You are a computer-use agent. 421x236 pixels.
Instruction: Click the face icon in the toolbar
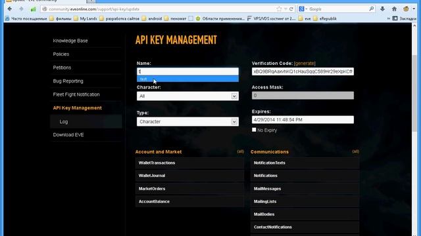click(x=406, y=9)
